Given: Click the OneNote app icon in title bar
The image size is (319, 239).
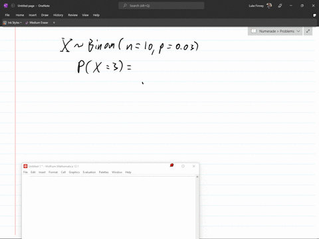Looking at the screenshot, I should tap(6, 6).
